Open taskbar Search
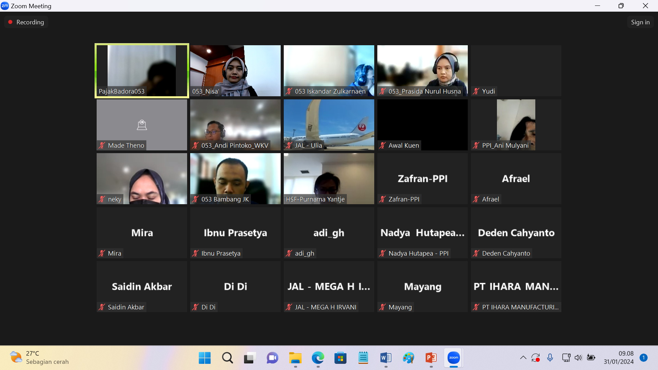The image size is (658, 370). [x=227, y=358]
